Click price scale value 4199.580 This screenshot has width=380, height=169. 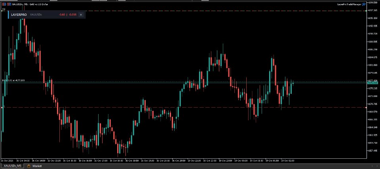click(373, 2)
